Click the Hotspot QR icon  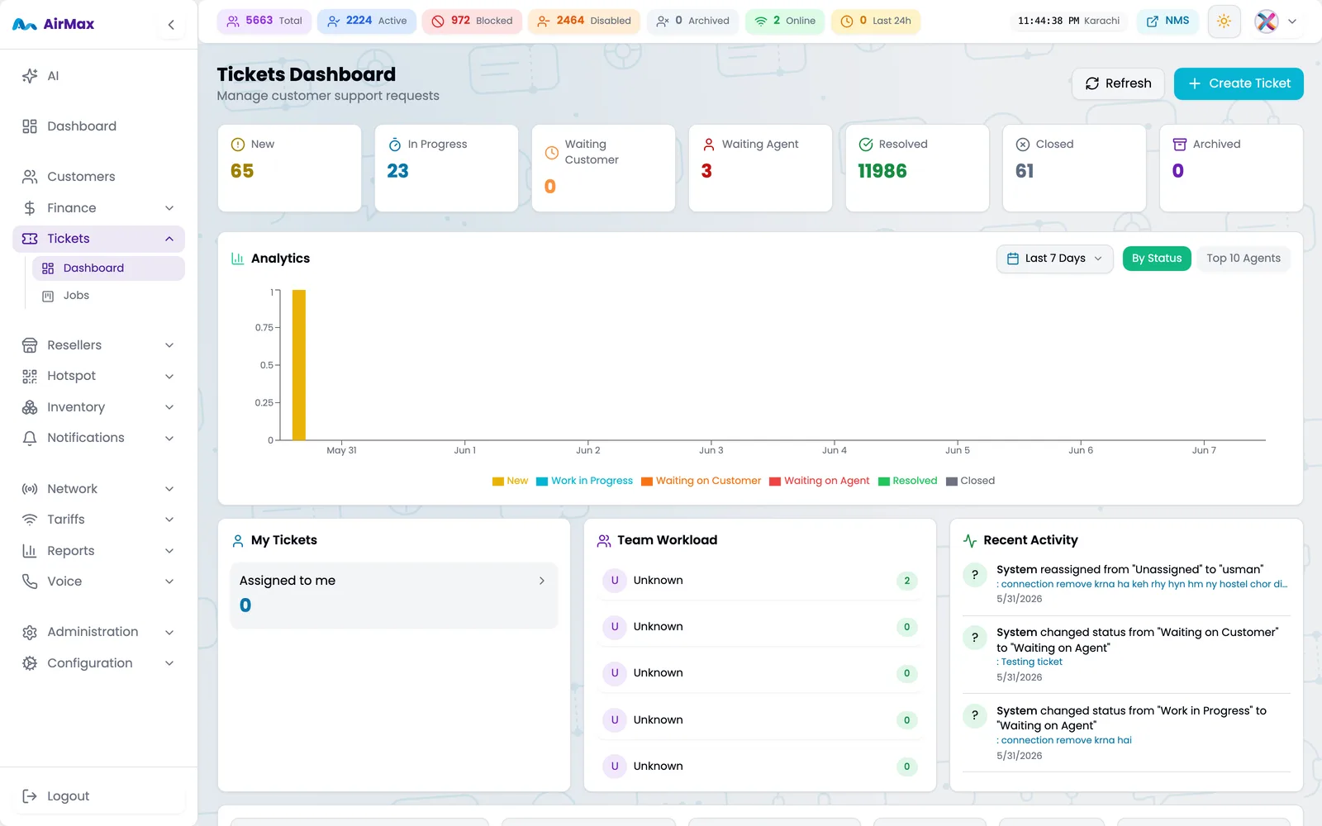point(30,376)
